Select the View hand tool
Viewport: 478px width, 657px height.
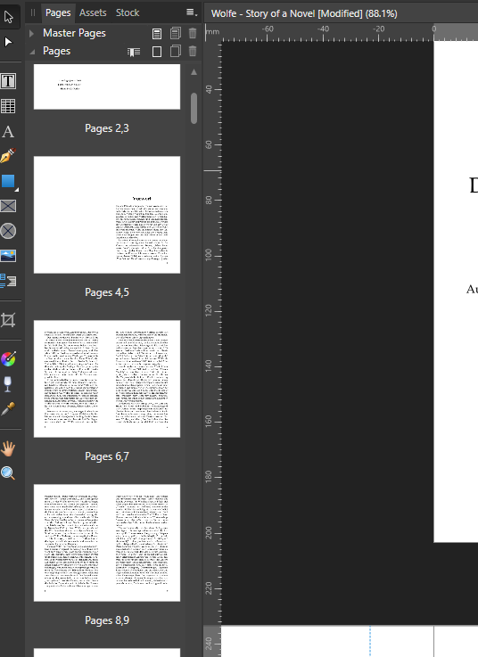click(x=8, y=448)
